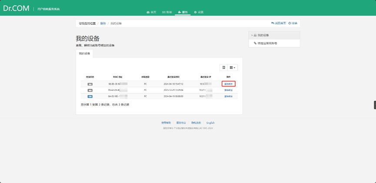The height and width of the screenshot is (183, 376).
Task: Open 设置 settings in top navigation
Action: tap(199, 12)
